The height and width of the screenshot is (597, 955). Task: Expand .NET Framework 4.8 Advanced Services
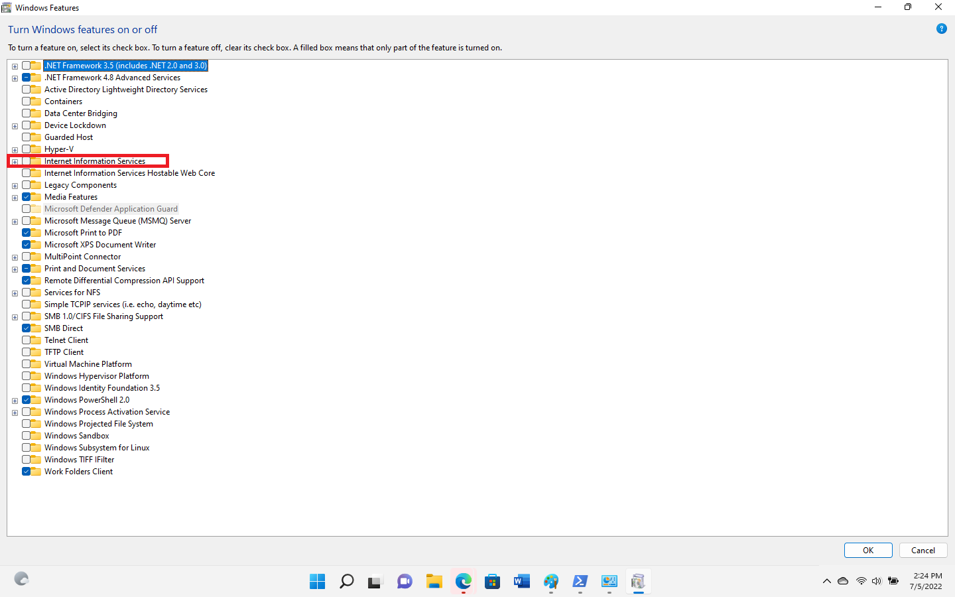(15, 78)
